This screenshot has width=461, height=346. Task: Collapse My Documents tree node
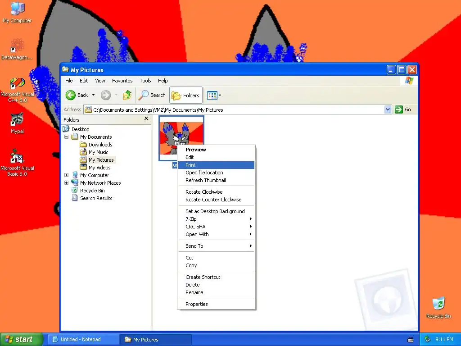coord(67,137)
